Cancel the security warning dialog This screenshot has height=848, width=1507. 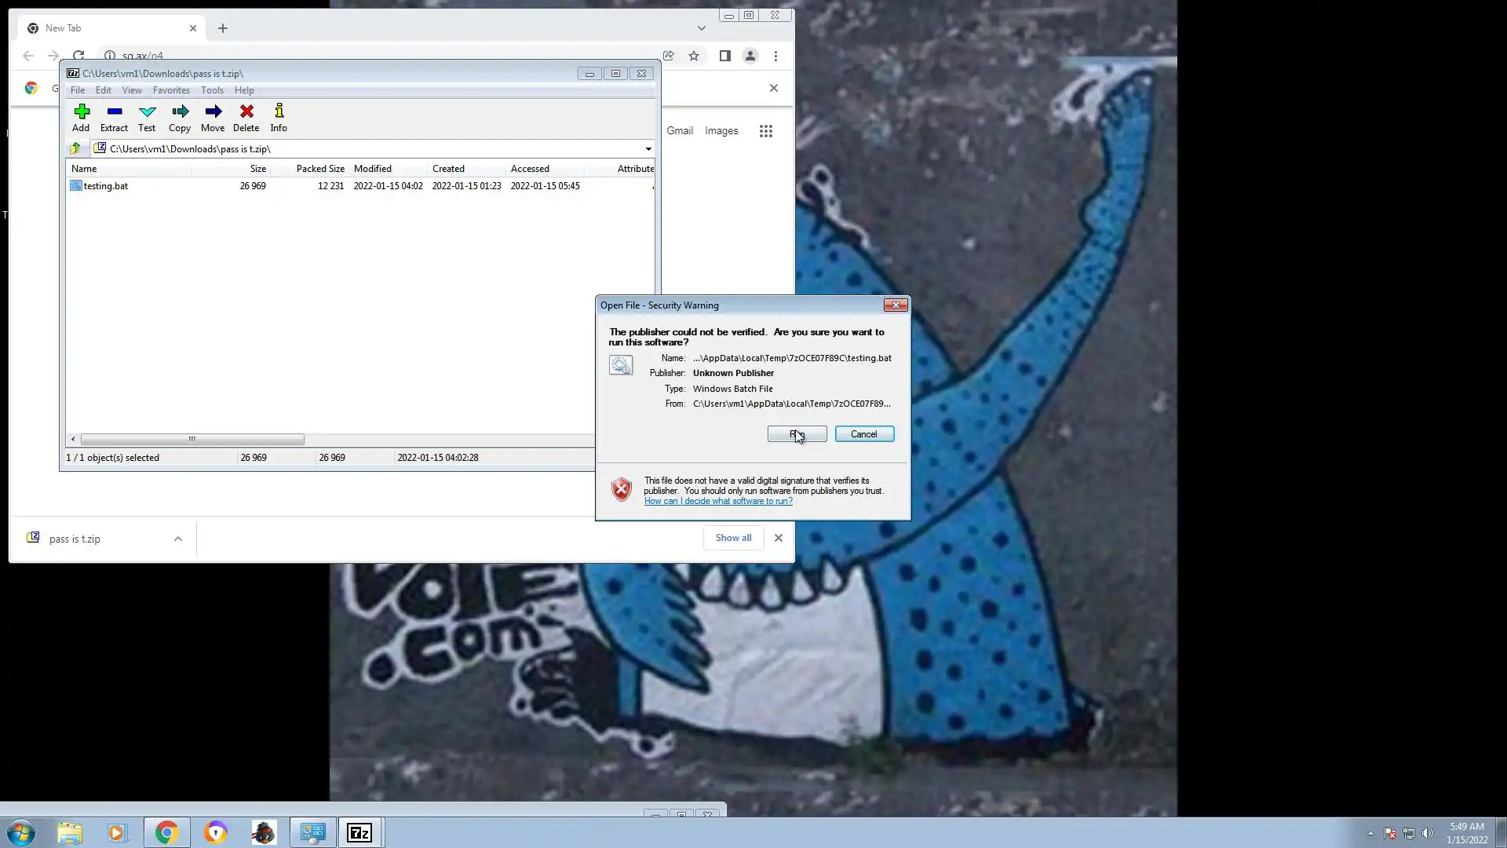(864, 434)
